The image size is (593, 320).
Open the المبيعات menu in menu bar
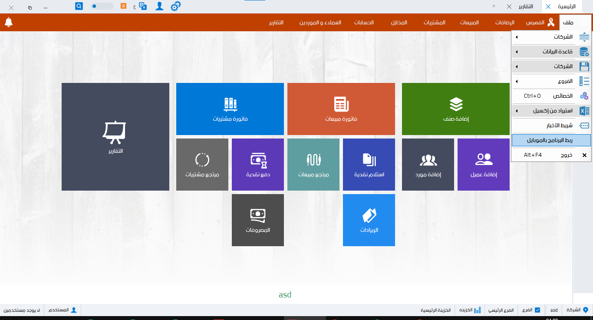click(469, 22)
